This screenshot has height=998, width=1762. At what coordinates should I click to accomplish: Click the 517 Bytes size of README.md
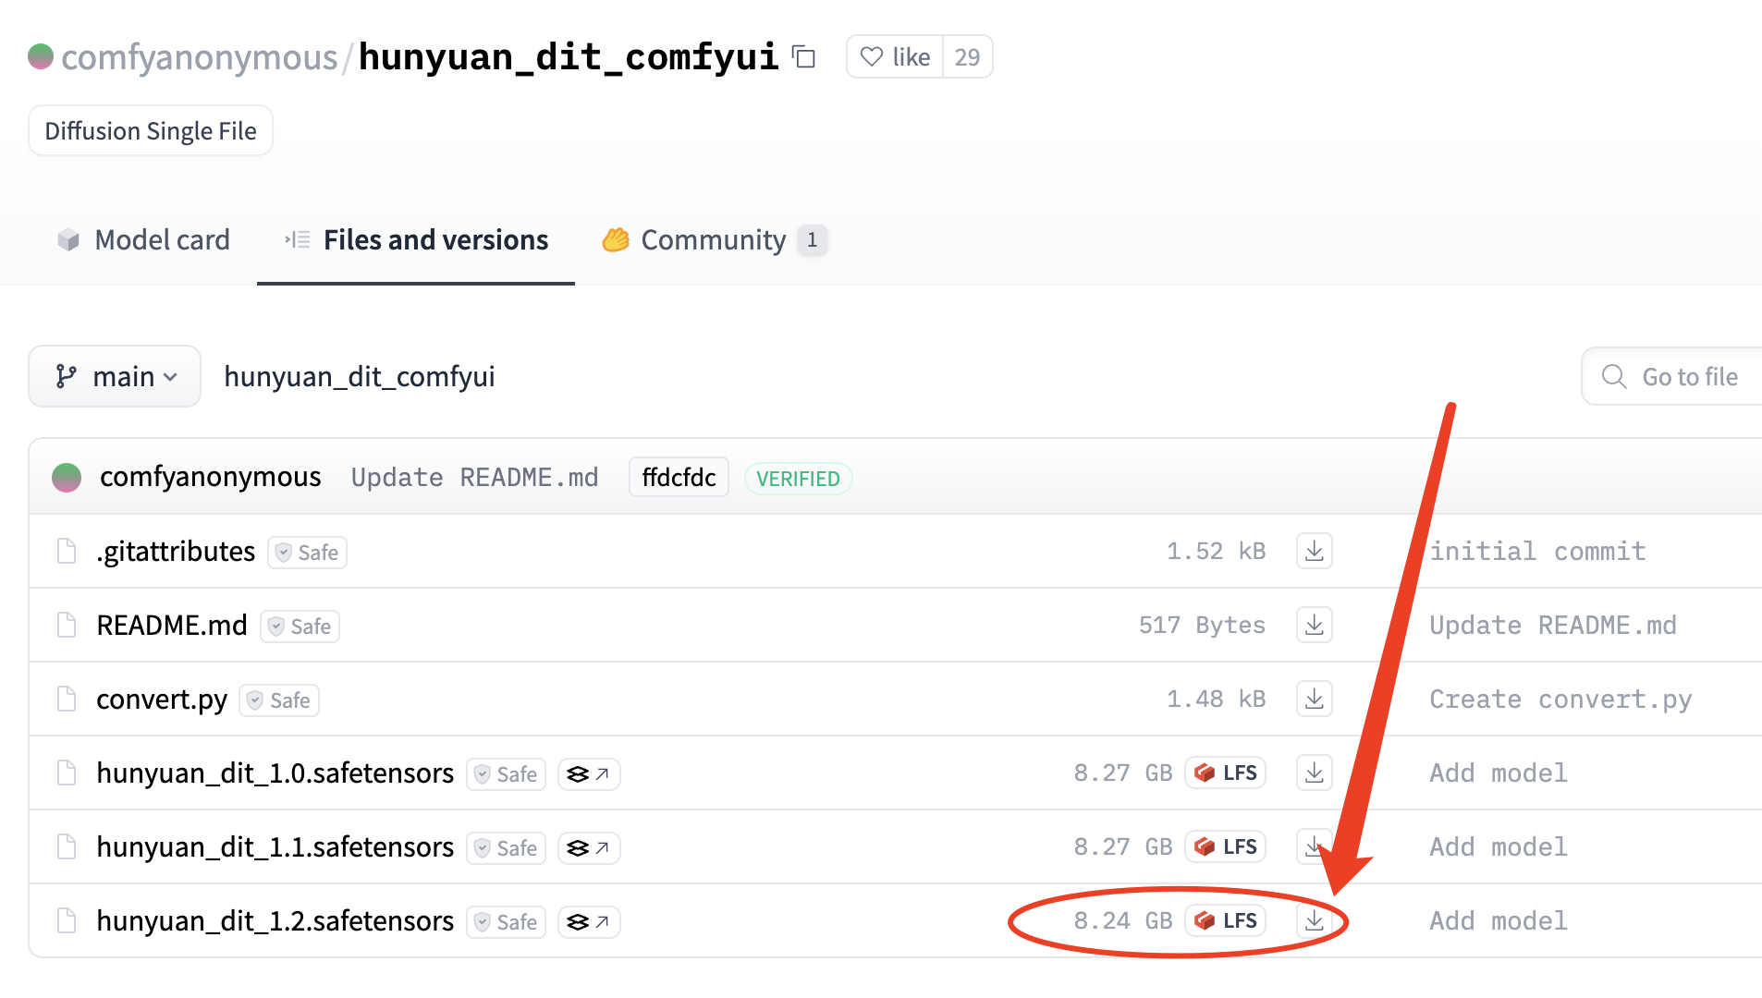(1202, 626)
